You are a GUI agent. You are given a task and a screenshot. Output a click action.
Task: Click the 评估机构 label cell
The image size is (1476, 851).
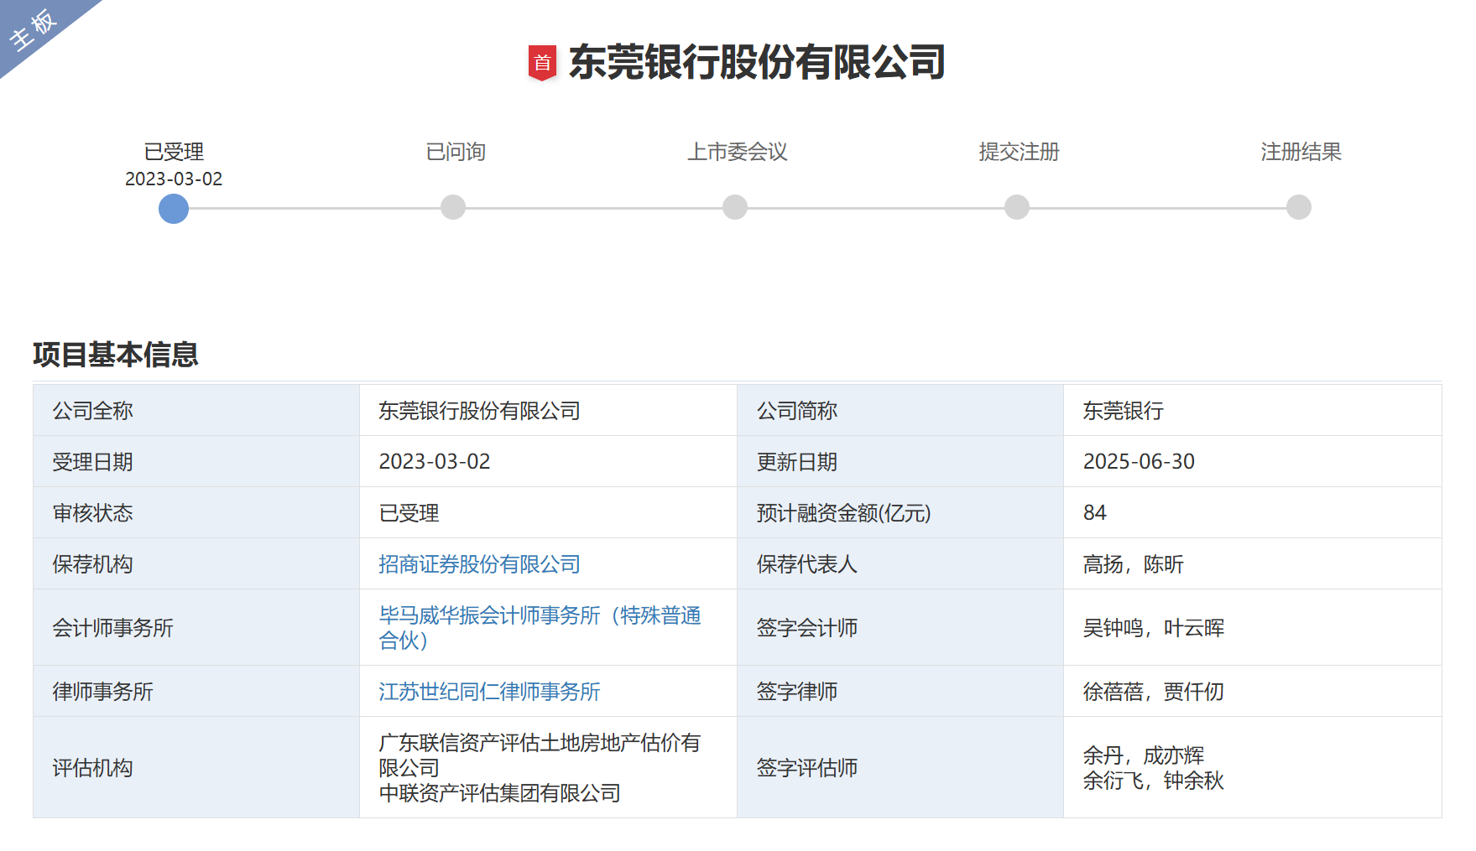(196, 768)
